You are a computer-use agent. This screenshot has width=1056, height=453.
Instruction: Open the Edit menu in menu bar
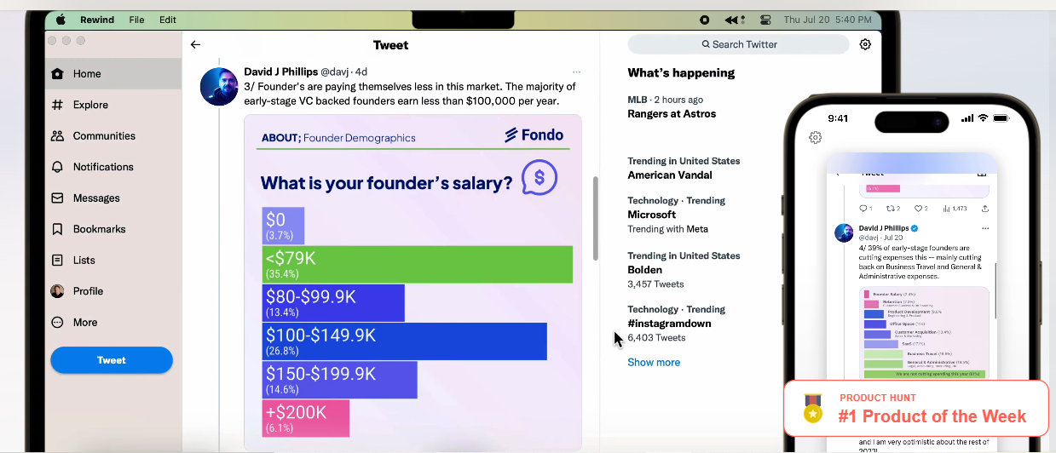point(168,20)
